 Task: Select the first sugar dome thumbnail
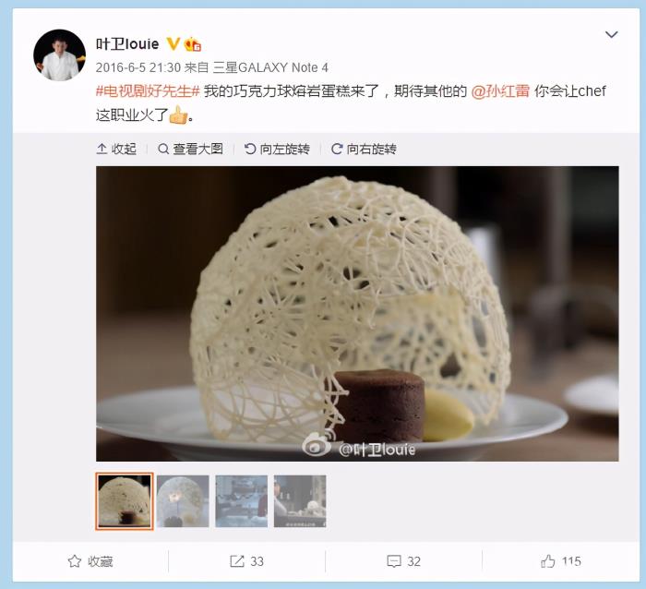[125, 500]
